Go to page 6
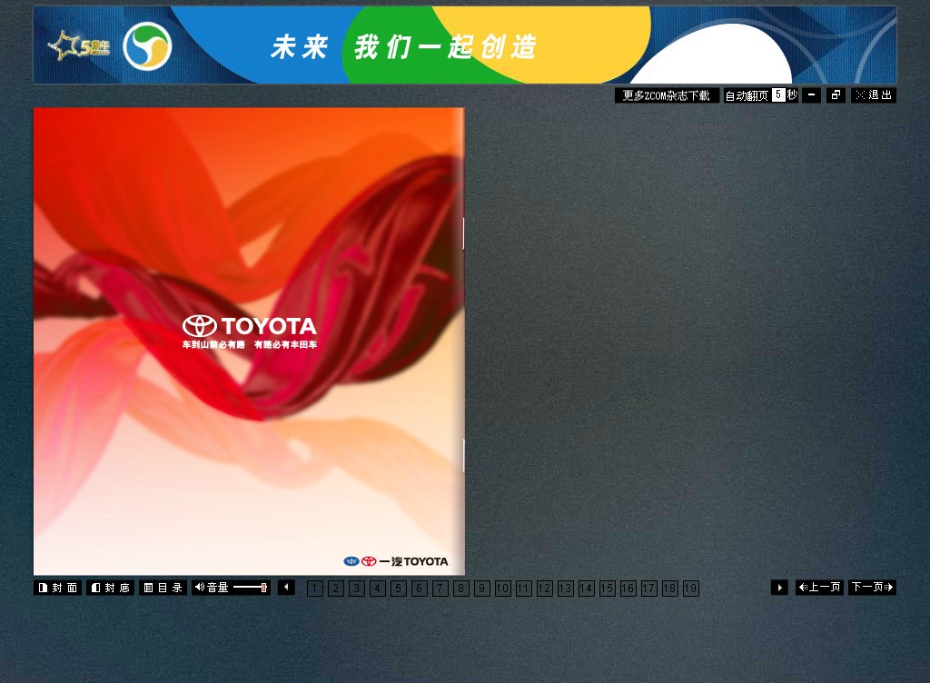 (420, 589)
